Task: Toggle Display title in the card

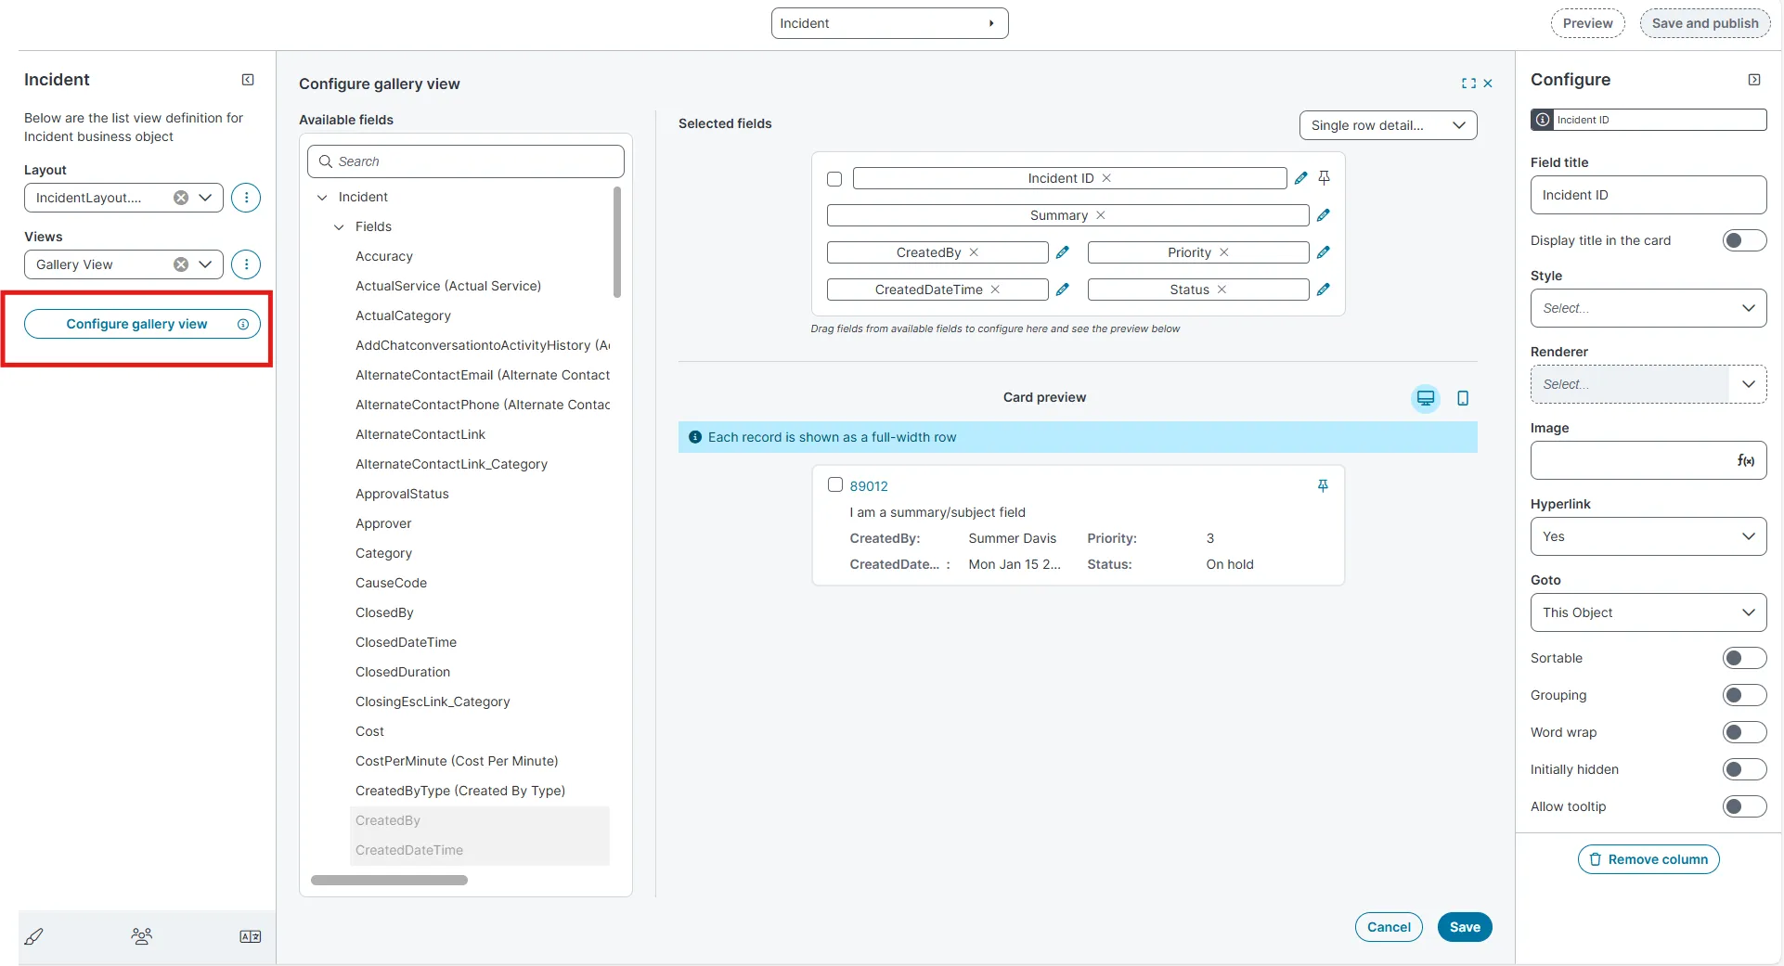Action: 1744,240
